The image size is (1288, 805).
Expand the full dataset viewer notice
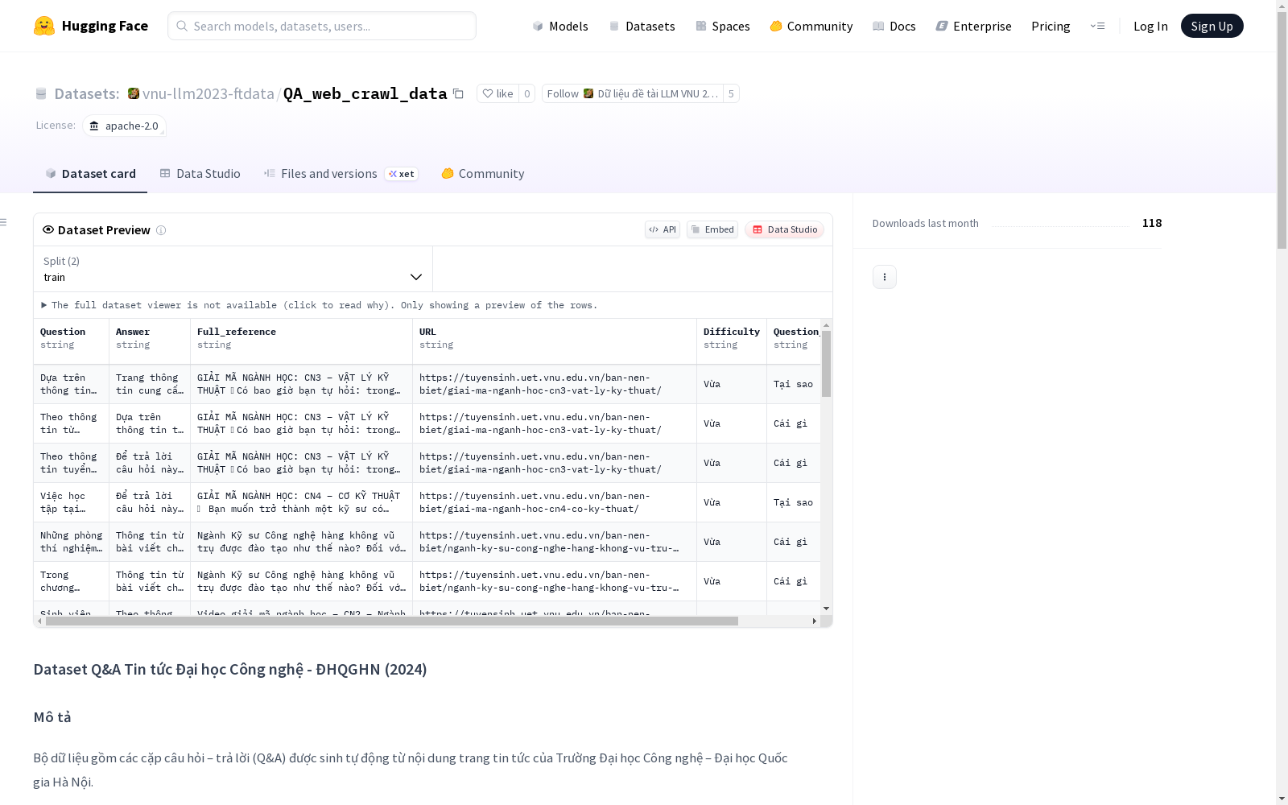point(320,305)
